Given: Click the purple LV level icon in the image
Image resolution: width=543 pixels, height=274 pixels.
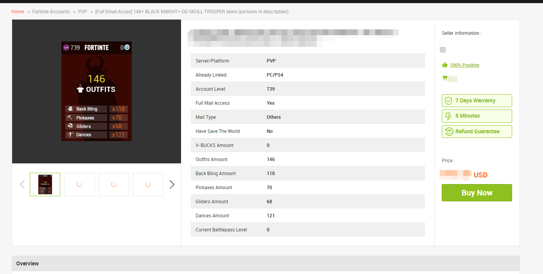Looking at the screenshot, I should pyautogui.click(x=66, y=48).
